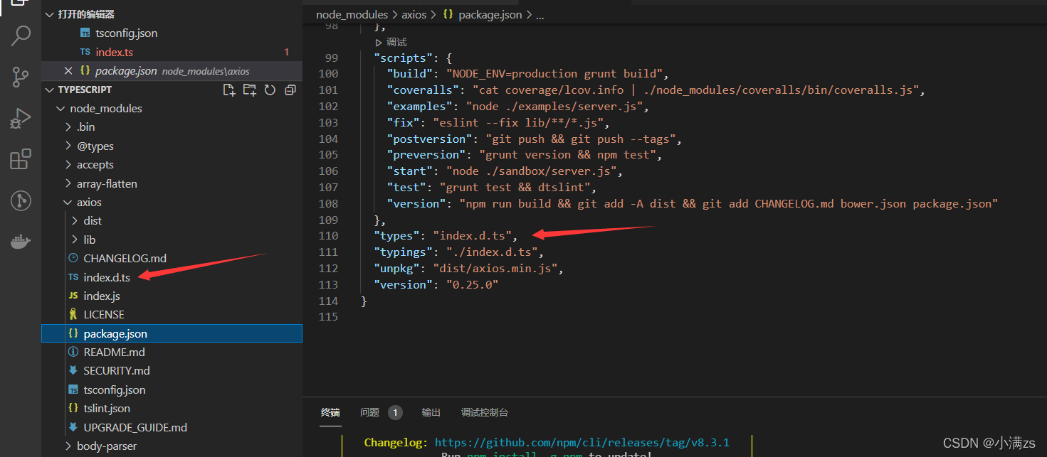The width and height of the screenshot is (1047, 457).
Task: Collapse the axios folder
Action: click(x=68, y=202)
